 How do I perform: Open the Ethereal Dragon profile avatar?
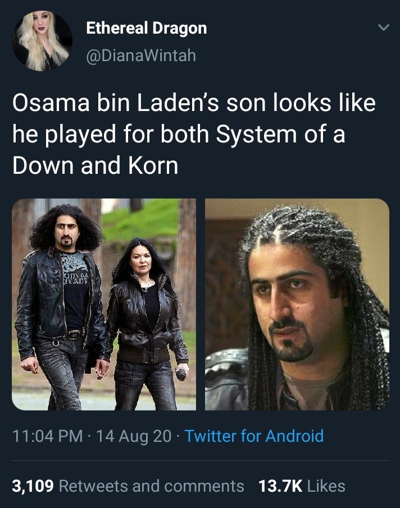tap(42, 41)
